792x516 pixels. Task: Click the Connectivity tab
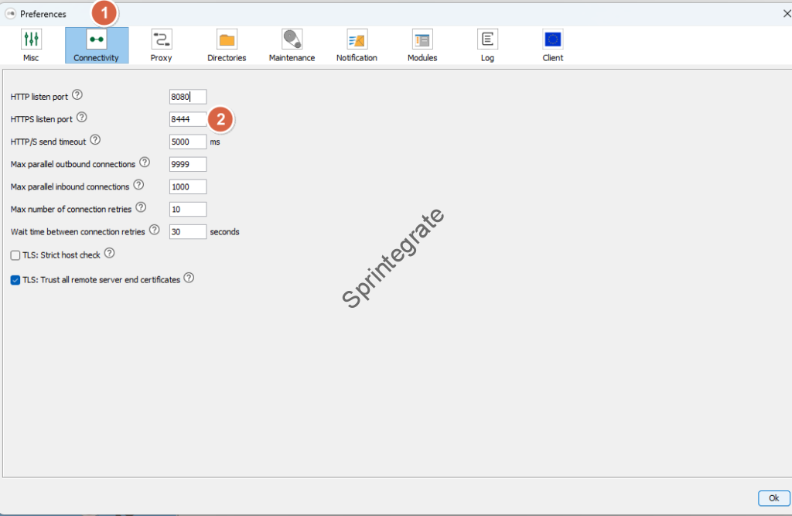click(x=97, y=45)
